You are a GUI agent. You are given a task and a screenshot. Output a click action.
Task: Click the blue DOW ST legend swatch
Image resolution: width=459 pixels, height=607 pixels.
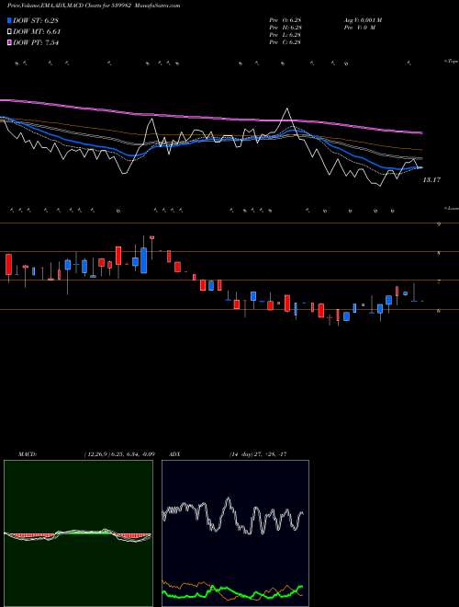tap(9, 20)
